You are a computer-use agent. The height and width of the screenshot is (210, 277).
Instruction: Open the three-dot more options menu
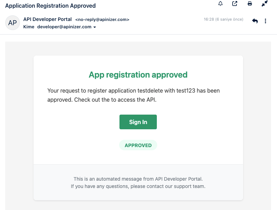(x=265, y=21)
